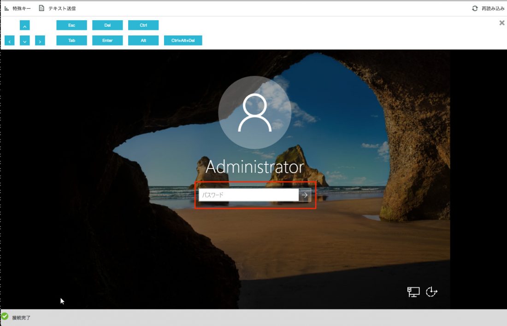Click the Administrator user name text
This screenshot has width=507, height=326.
pos(255,167)
